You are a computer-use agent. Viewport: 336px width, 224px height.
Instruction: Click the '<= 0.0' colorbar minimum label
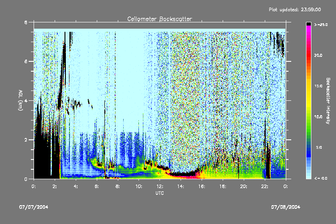coord(321,178)
